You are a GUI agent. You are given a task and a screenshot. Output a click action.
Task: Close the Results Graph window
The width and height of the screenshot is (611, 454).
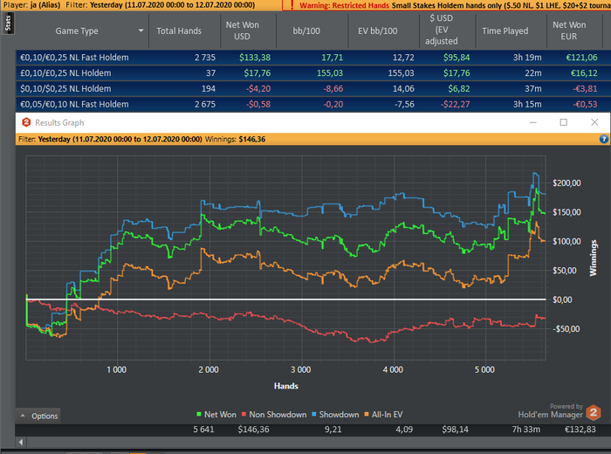click(x=594, y=122)
